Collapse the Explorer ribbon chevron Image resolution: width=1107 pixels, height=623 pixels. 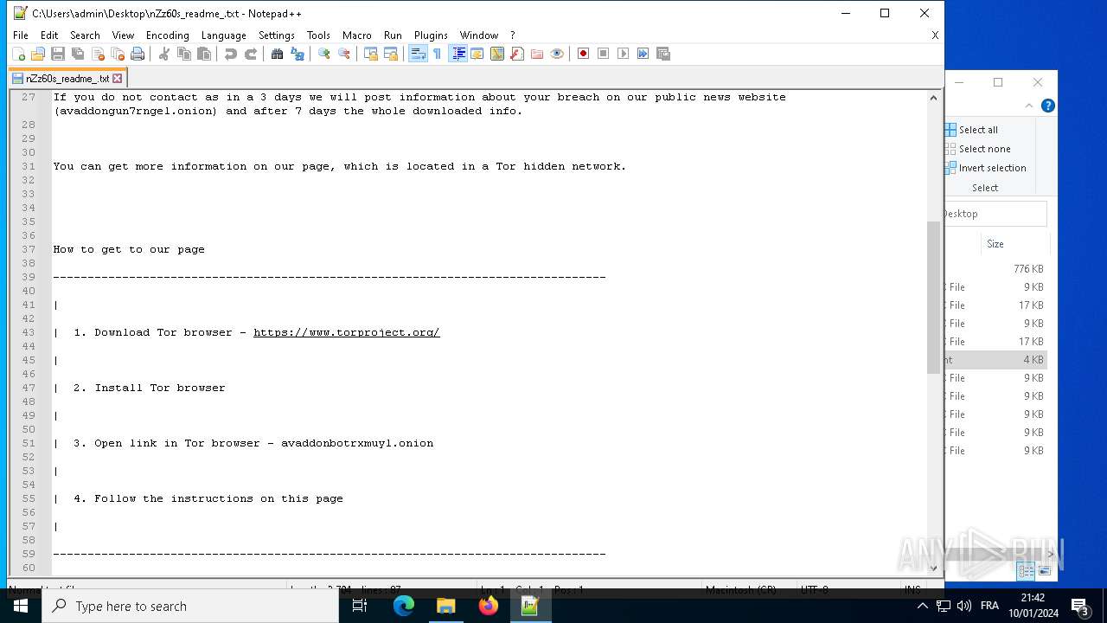coord(1029,106)
